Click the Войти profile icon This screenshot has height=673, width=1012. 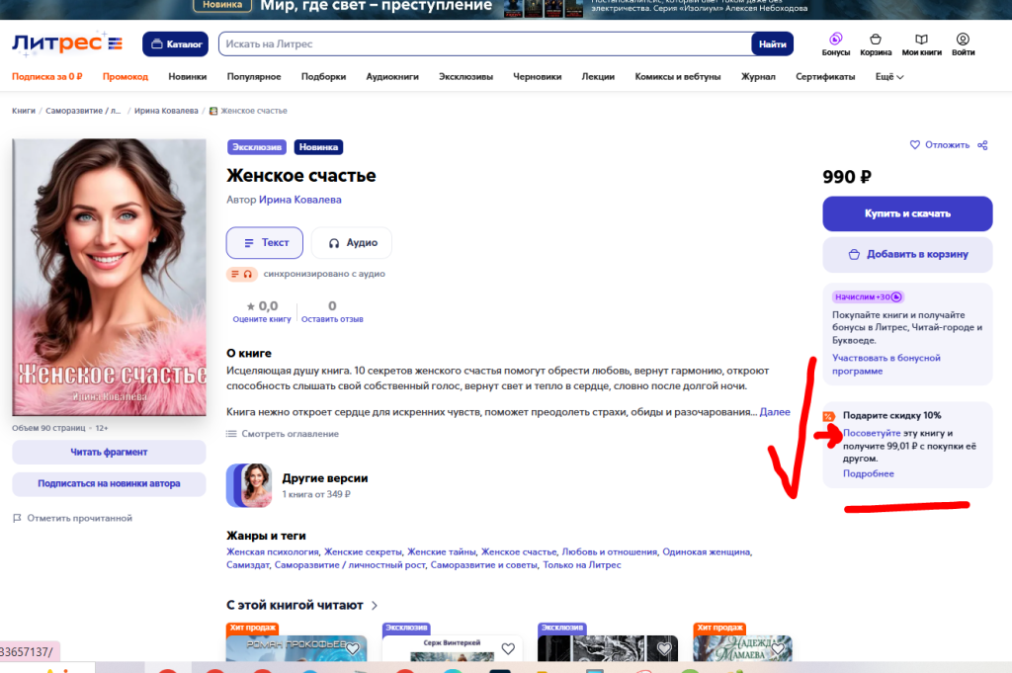pyautogui.click(x=963, y=41)
